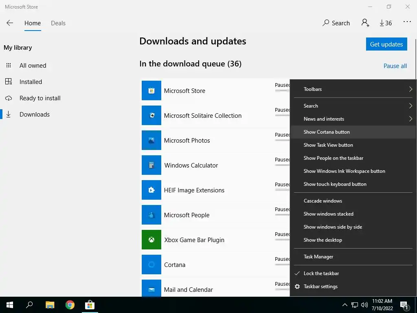Viewport: 417px width, 313px height.
Task: Show hidden tray icons chevron
Action: point(345,305)
